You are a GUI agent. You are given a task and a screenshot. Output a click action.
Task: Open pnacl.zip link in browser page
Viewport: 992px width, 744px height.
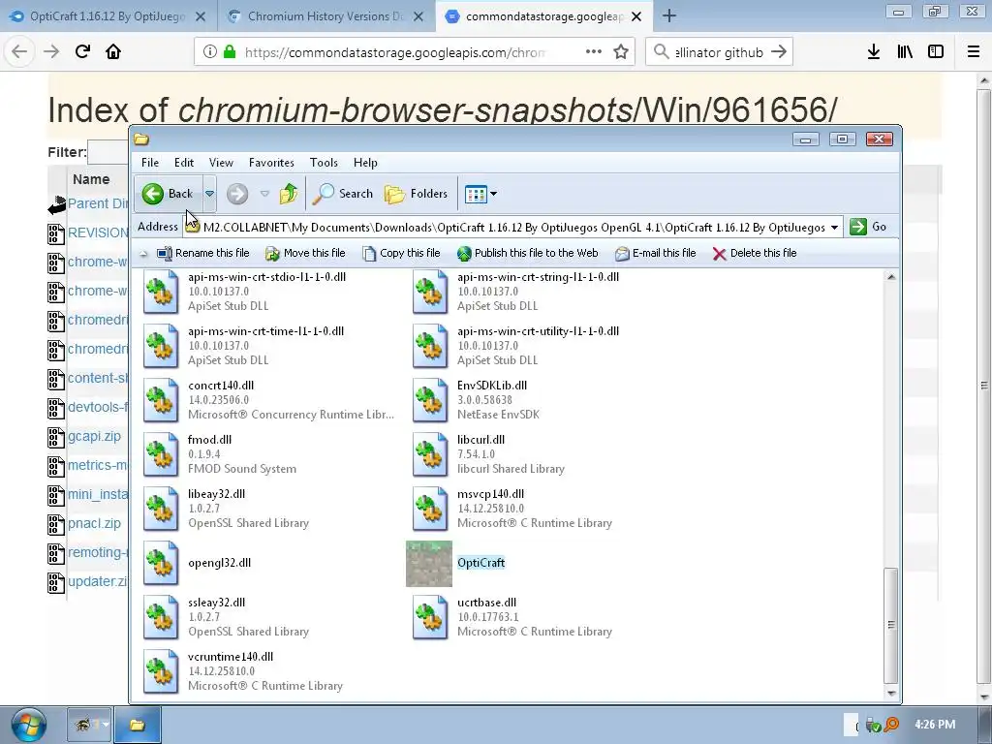pyautogui.click(x=94, y=524)
